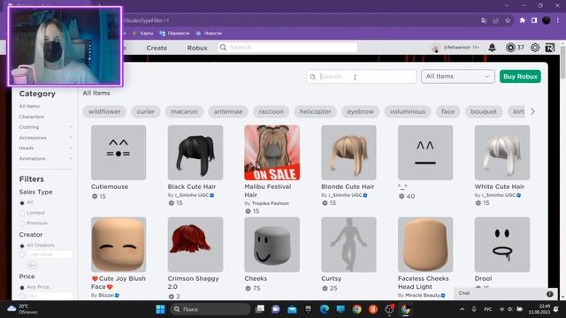The height and width of the screenshot is (318, 566).
Task: Open Task View on the taskbar
Action: pyautogui.click(x=259, y=309)
